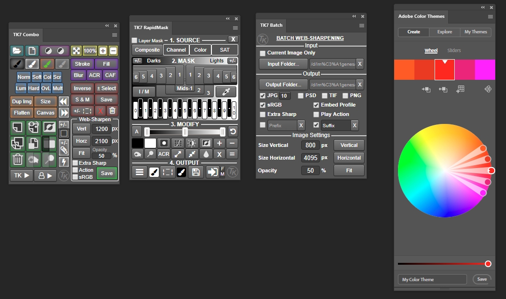The height and width of the screenshot is (299, 506).
Task: Toggle Embed Profile checkbox in TK7 Batch
Action: pos(316,105)
